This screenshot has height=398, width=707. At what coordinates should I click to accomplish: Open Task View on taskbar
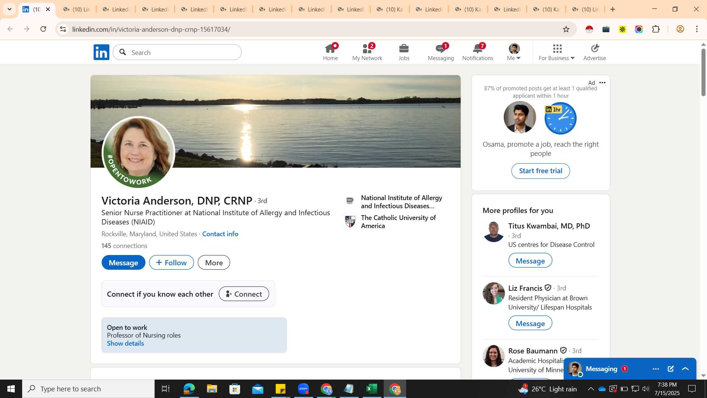point(166,389)
